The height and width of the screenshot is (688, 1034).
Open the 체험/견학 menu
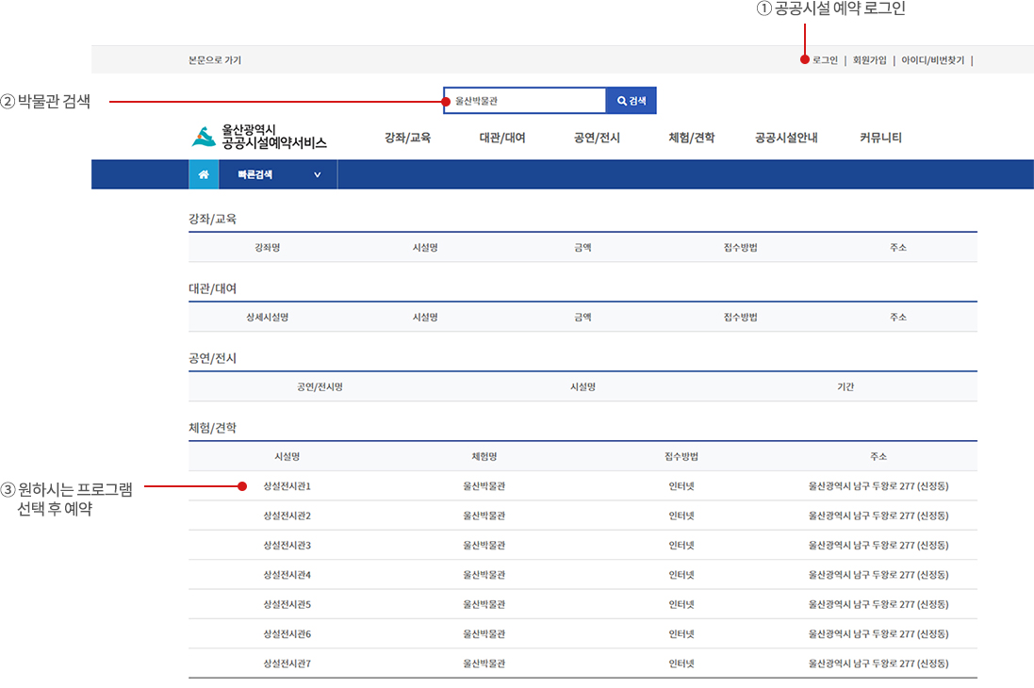tap(691, 138)
